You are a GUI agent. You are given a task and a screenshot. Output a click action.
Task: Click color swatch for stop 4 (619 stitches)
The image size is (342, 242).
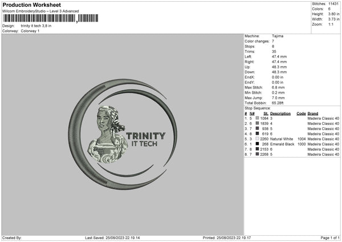[258, 134]
